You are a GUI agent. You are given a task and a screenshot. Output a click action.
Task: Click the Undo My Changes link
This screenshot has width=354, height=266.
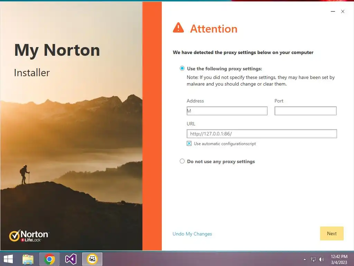coord(192,234)
